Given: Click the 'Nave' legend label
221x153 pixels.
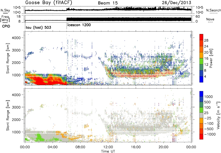Looking at the screenshot, I should 210,19.
